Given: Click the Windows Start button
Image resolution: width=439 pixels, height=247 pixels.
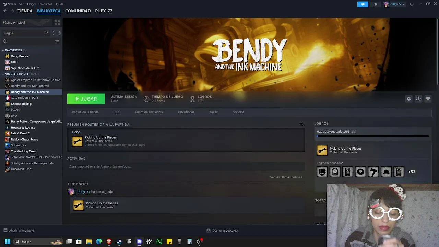Looking at the screenshot, I should coord(7,242).
